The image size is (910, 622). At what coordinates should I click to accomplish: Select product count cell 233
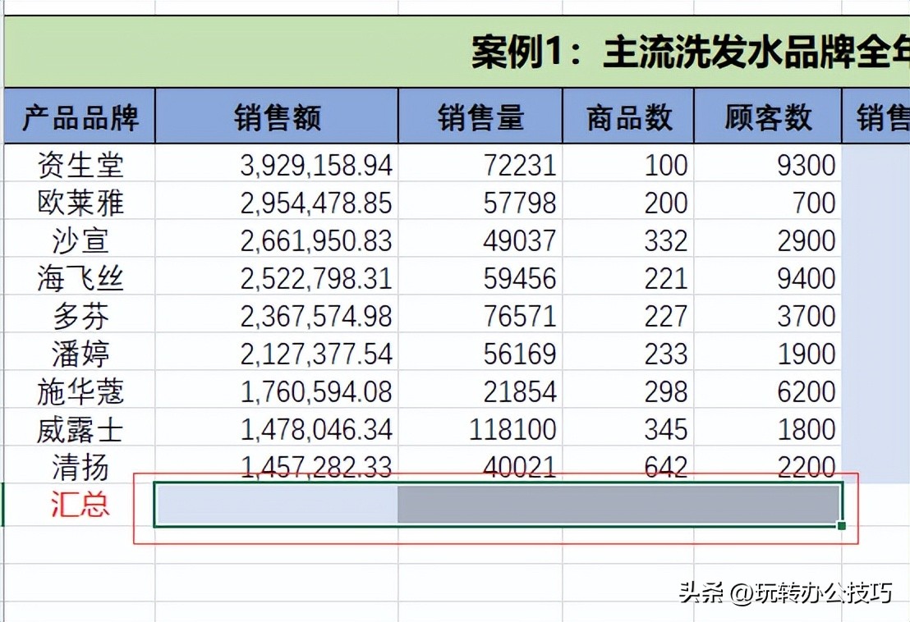tap(628, 352)
